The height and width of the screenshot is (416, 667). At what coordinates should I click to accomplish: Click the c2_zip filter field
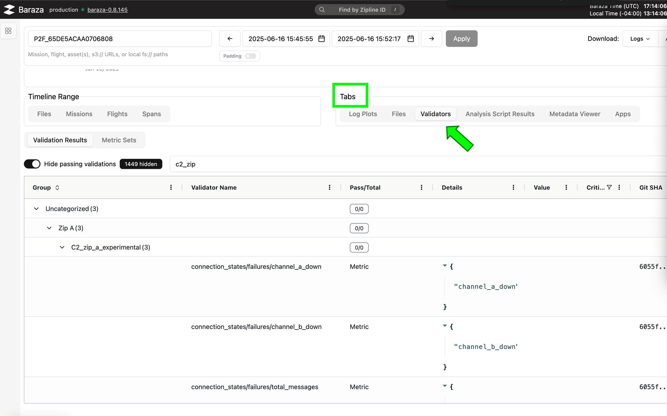[418, 164]
